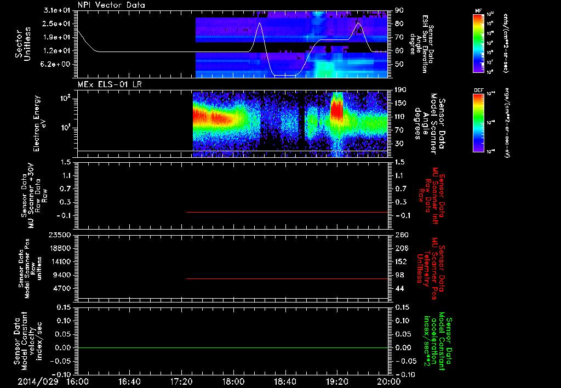The height and width of the screenshot is (388, 561).
Task: Click the Electron Energy eV axis title
Action: [x=39, y=123]
